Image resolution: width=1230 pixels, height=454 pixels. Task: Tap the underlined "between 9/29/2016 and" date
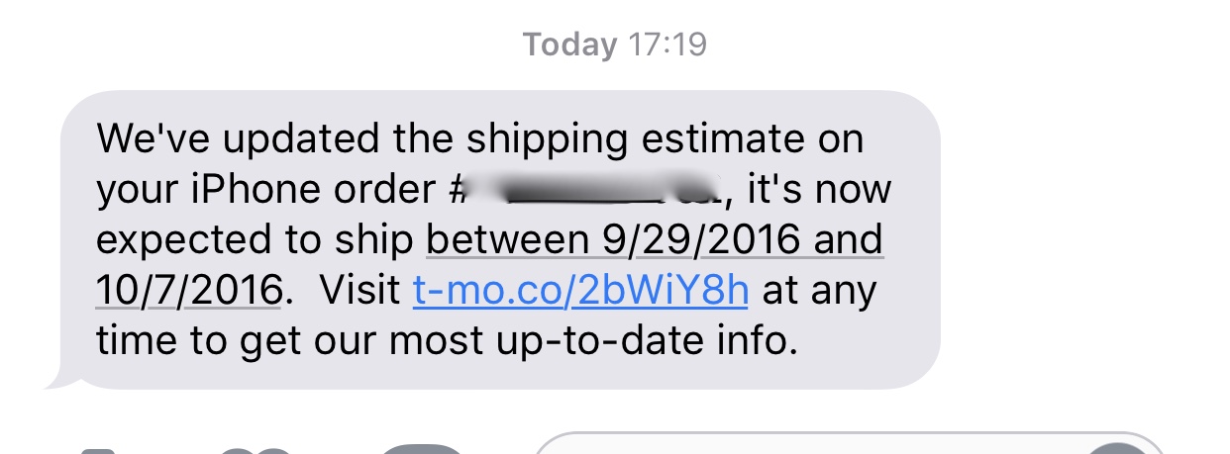(x=655, y=240)
